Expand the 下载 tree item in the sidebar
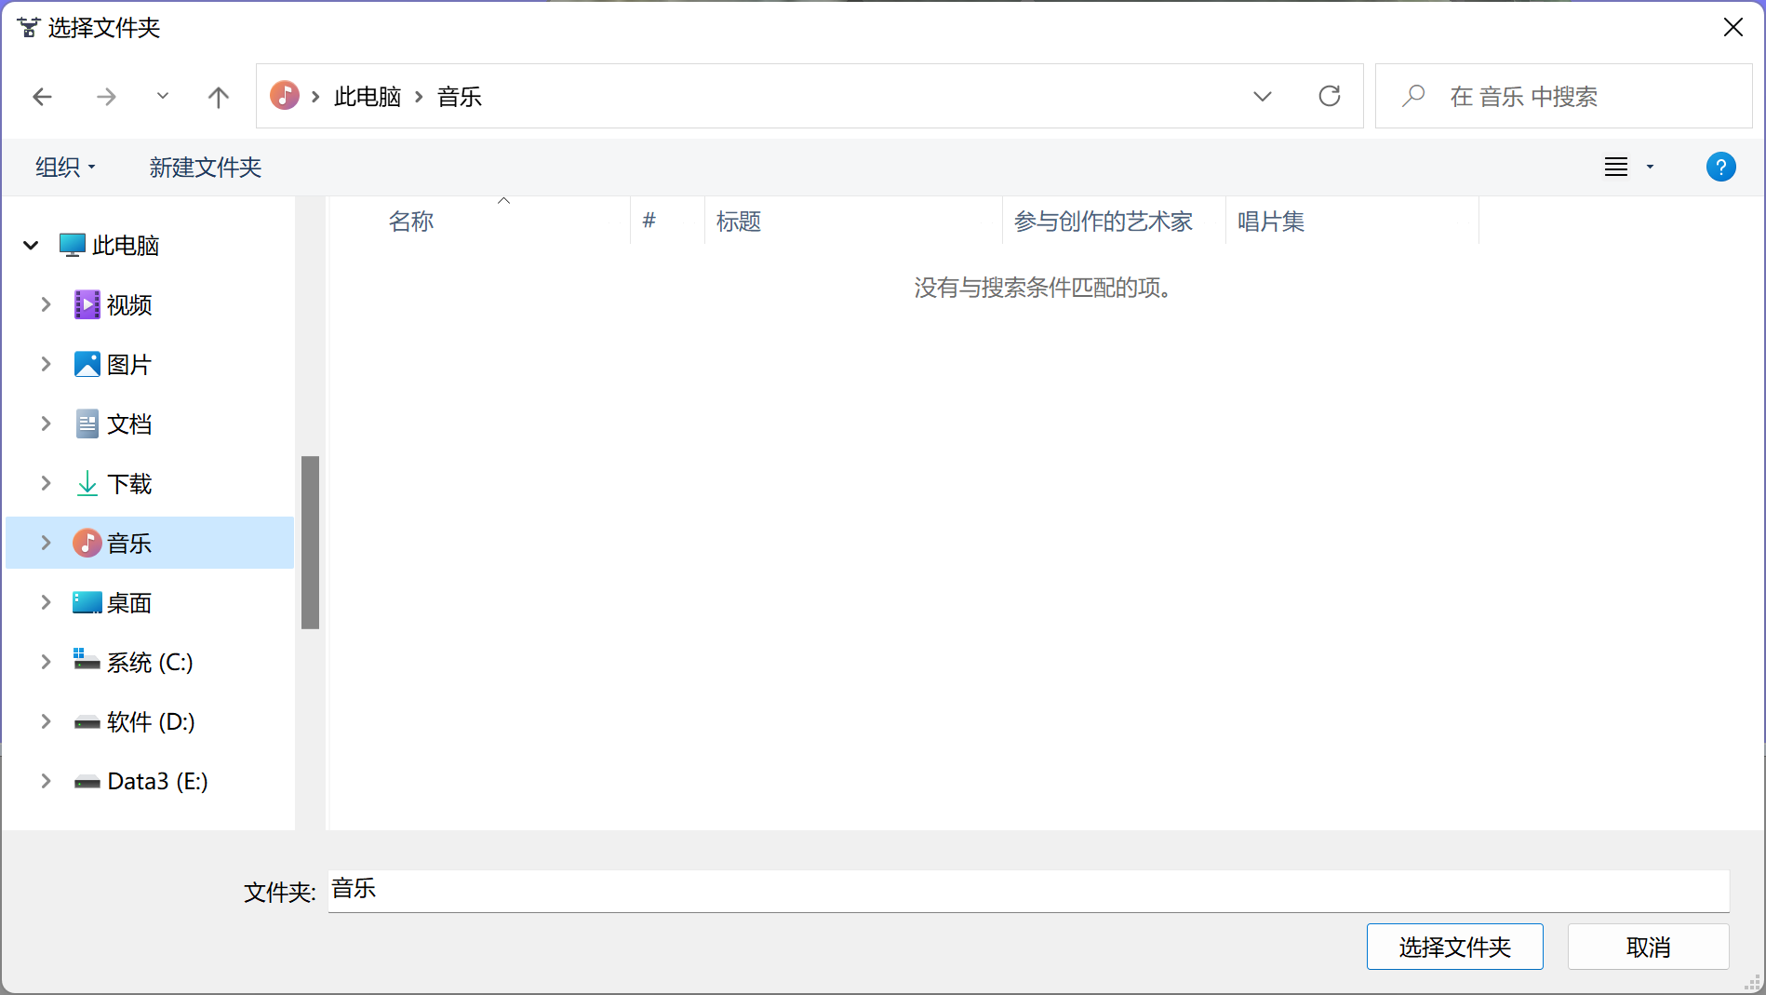This screenshot has width=1766, height=995. [46, 483]
